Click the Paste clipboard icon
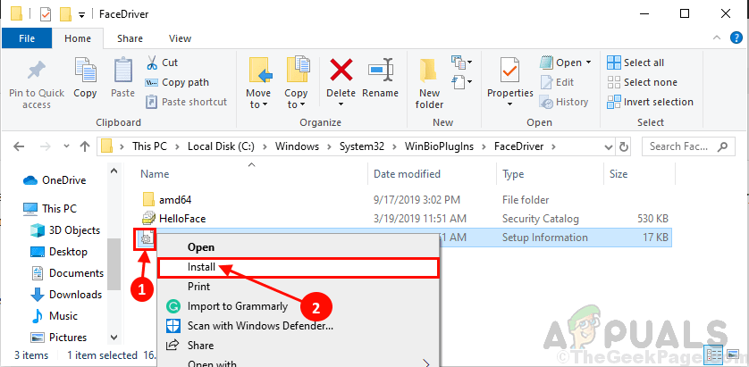The height and width of the screenshot is (367, 749). click(x=122, y=71)
